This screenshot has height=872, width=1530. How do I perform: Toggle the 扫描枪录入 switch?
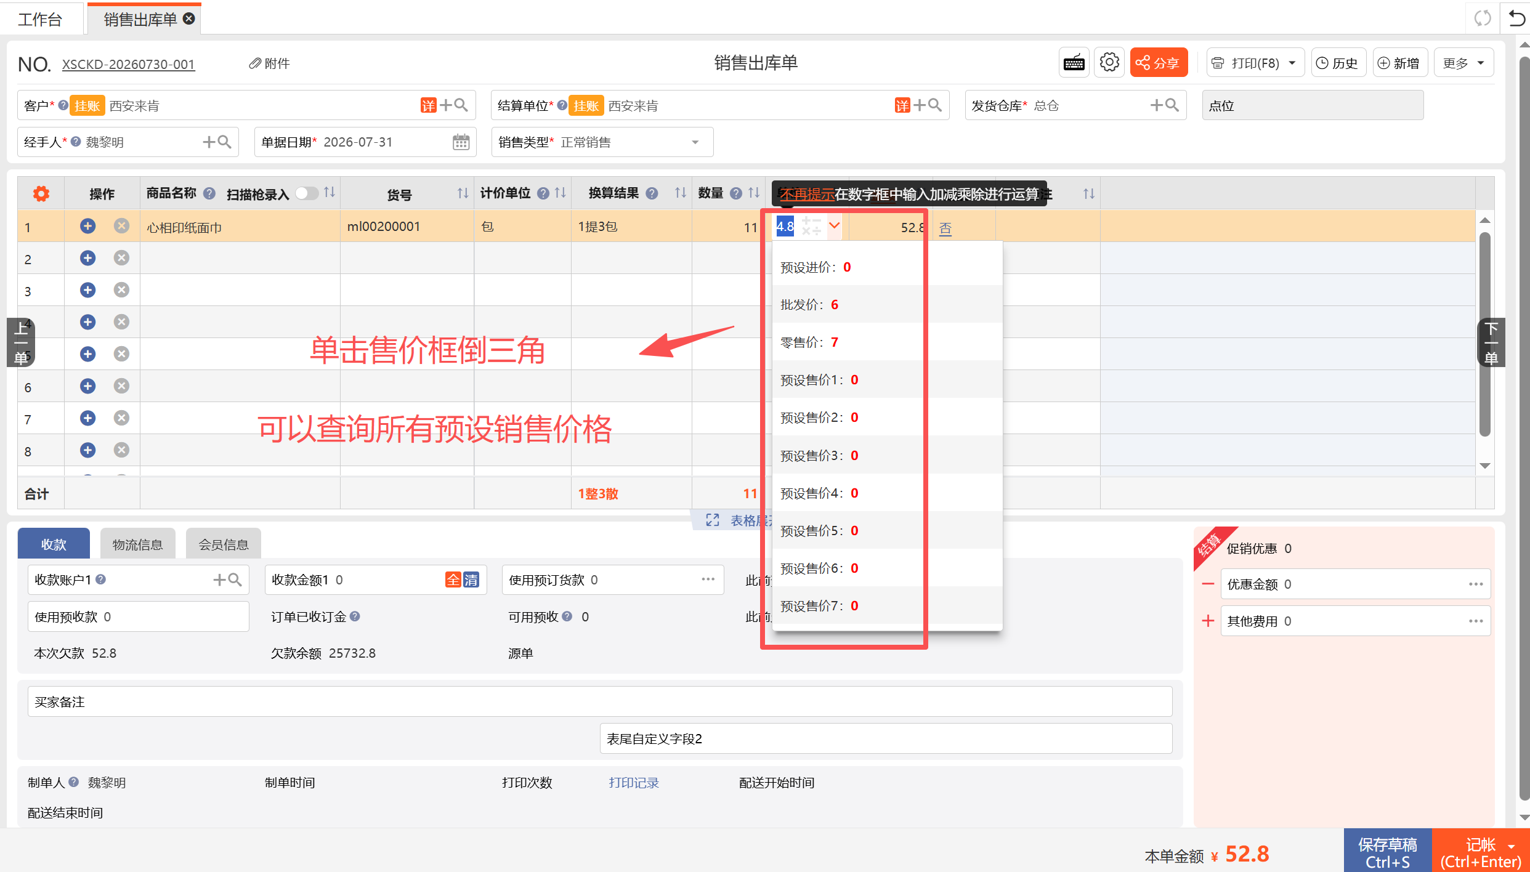(x=307, y=193)
